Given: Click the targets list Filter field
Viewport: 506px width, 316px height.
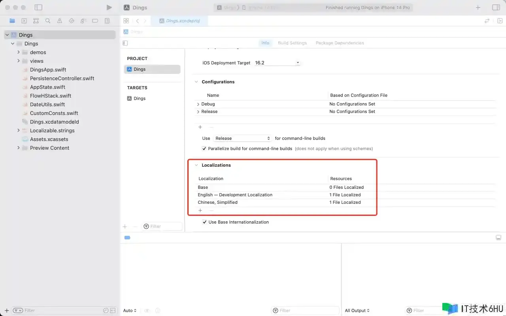Looking at the screenshot, I should point(162,226).
